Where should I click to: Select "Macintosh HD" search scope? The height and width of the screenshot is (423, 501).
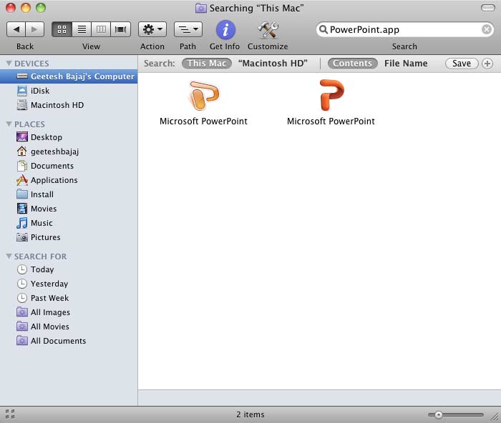click(x=273, y=64)
